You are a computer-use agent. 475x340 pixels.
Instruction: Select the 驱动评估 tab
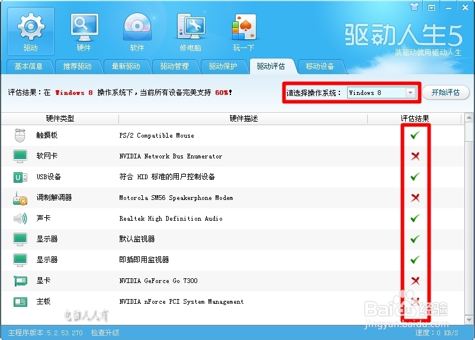(271, 66)
